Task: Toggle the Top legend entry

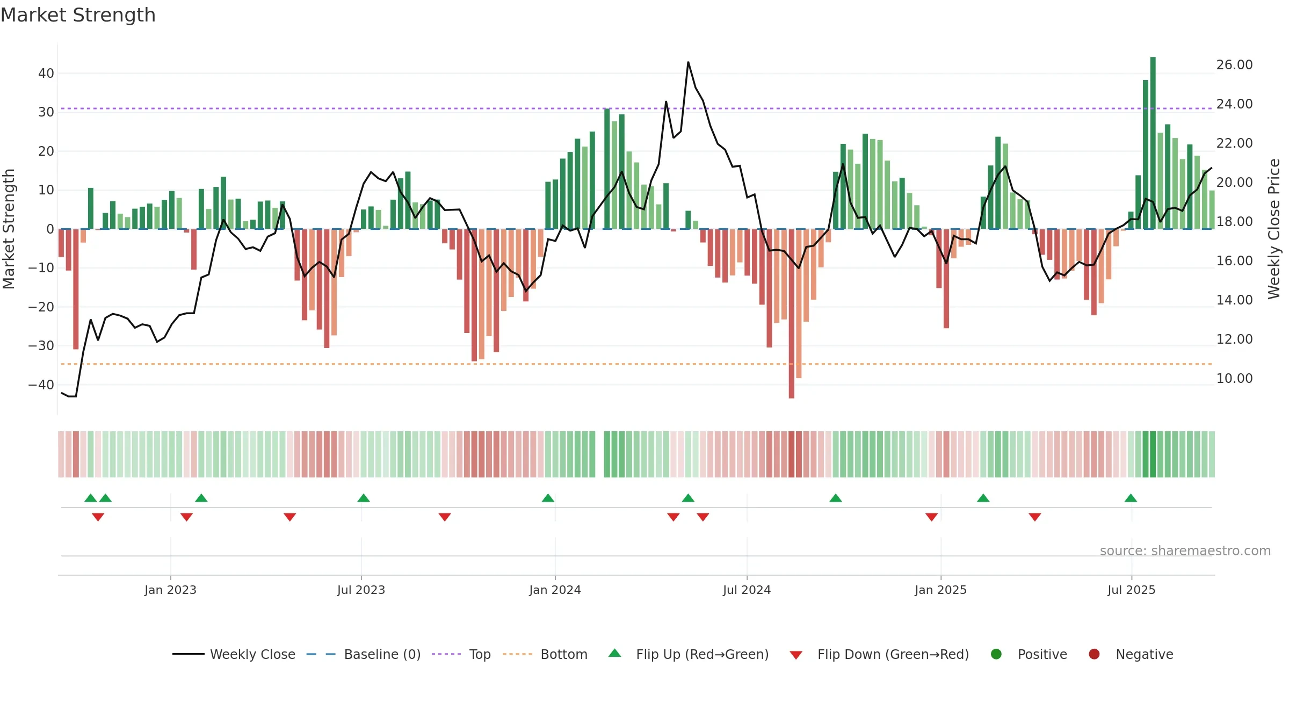Action: (461, 654)
